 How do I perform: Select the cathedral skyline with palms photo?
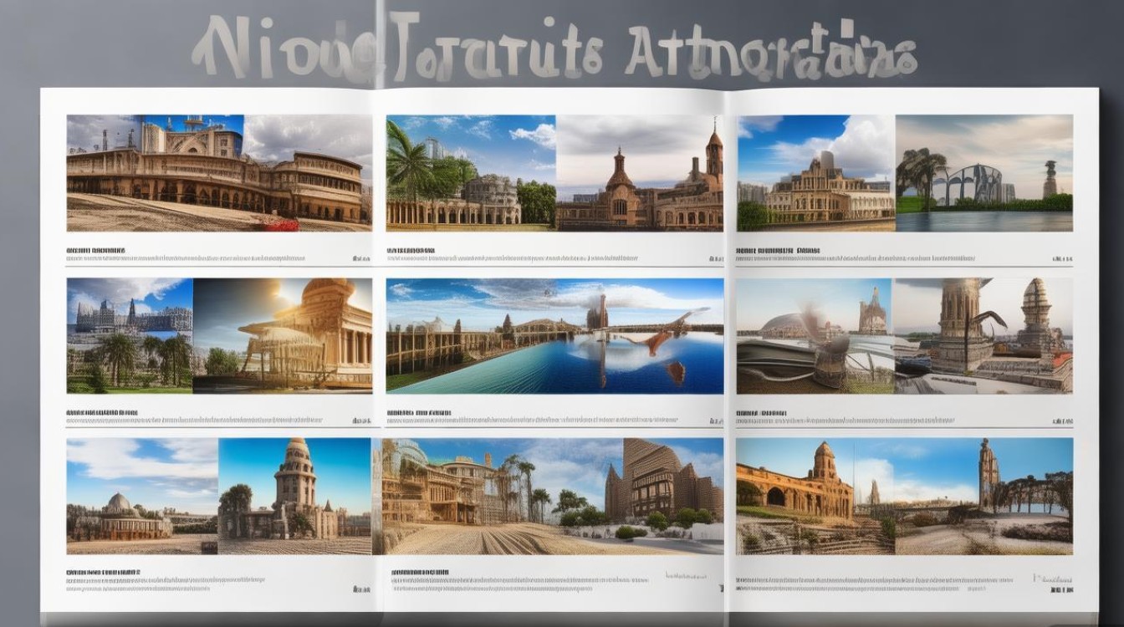130,335
